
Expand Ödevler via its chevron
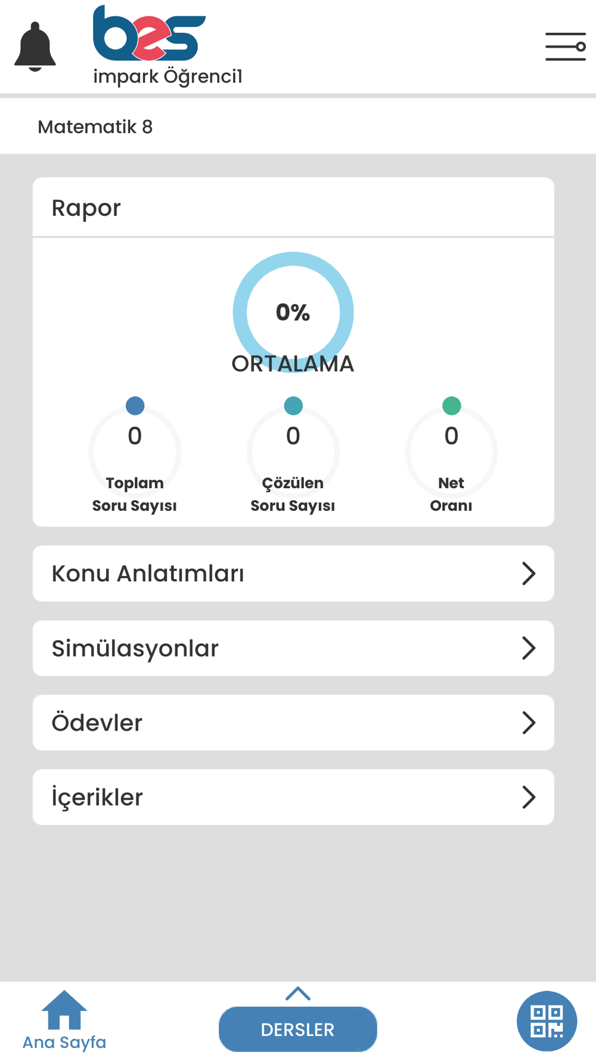(x=529, y=723)
